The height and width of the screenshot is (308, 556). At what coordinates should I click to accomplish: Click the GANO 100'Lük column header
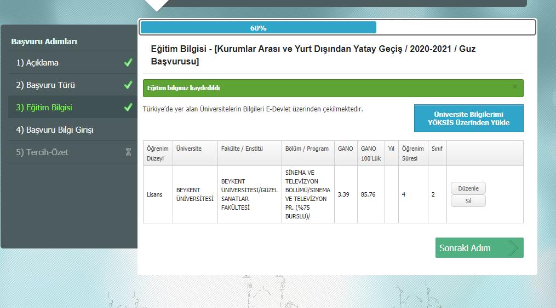tap(371, 153)
